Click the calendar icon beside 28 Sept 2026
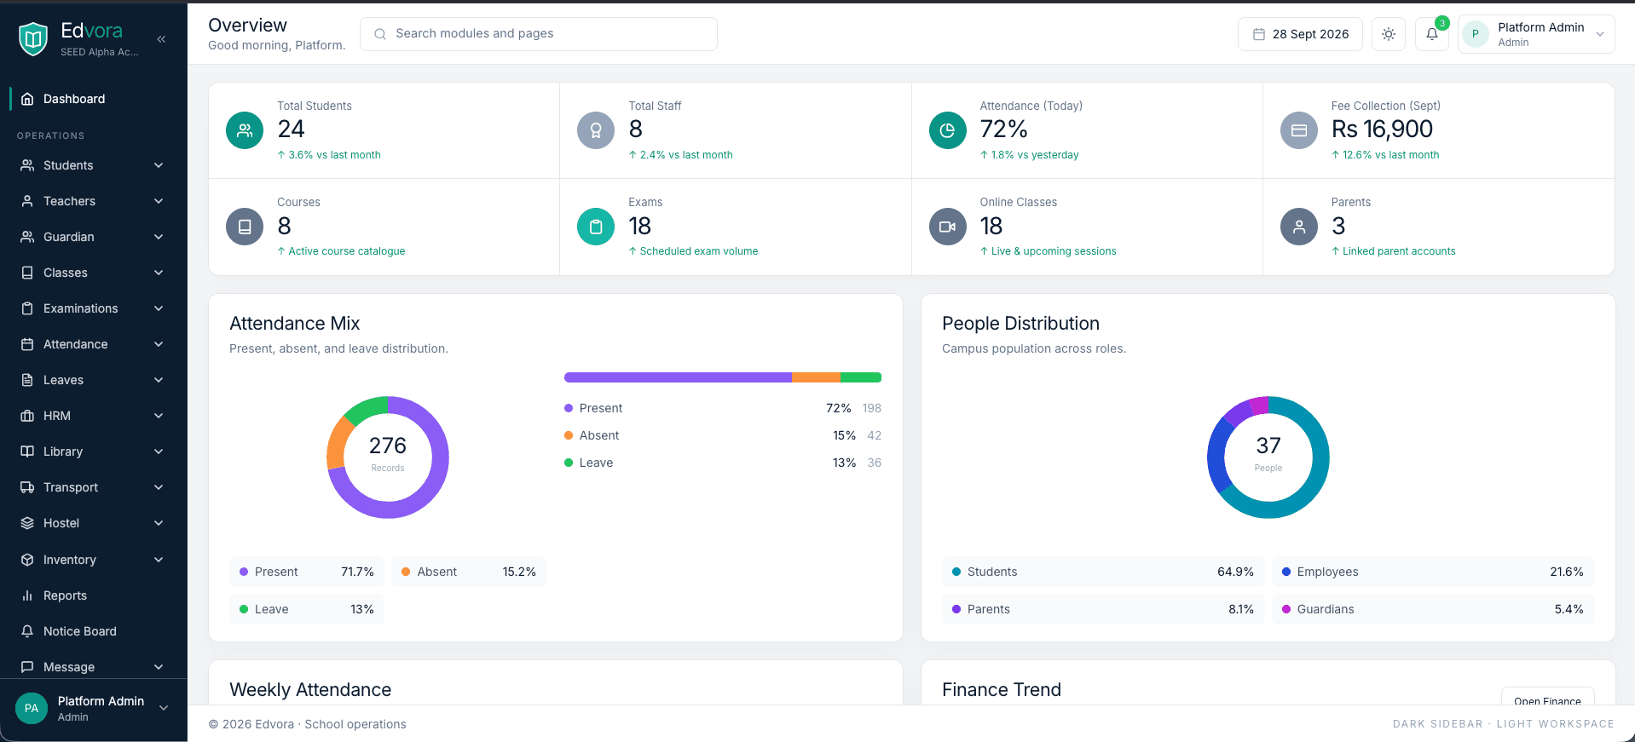This screenshot has width=1635, height=742. 1258,34
